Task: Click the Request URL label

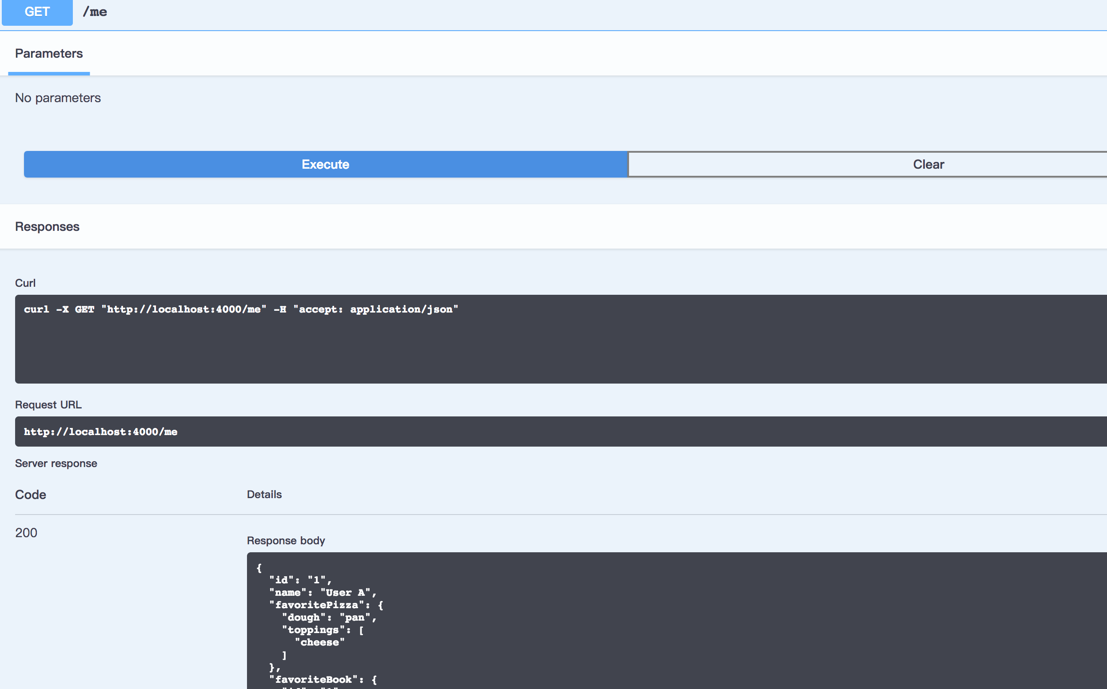Action: [x=48, y=404]
